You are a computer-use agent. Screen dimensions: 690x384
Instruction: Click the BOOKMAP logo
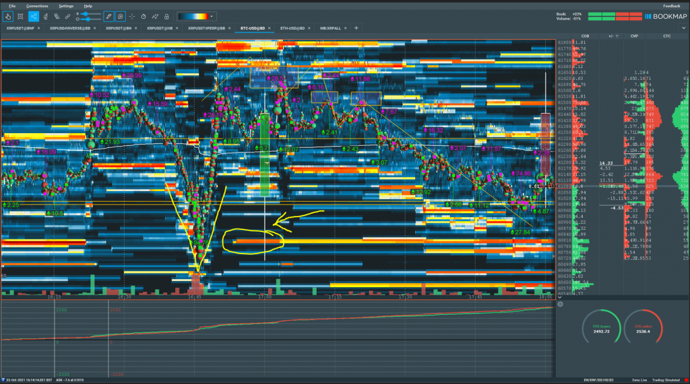(x=666, y=16)
